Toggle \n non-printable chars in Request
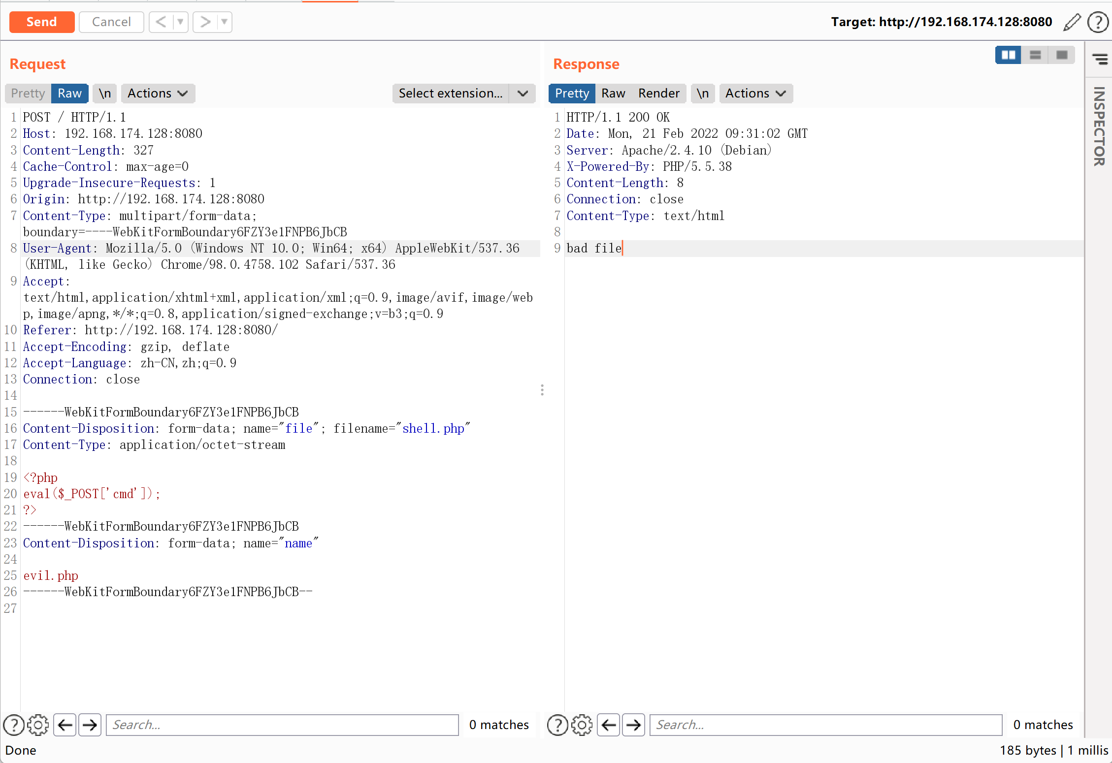Screen dimensions: 1112x763 104,94
